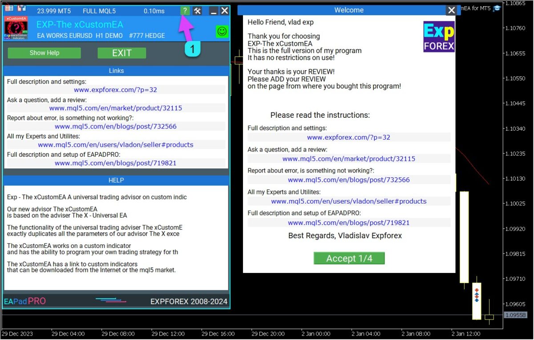Close the Welcome dialog with X
Screen dimensions: 534x340
[451, 10]
